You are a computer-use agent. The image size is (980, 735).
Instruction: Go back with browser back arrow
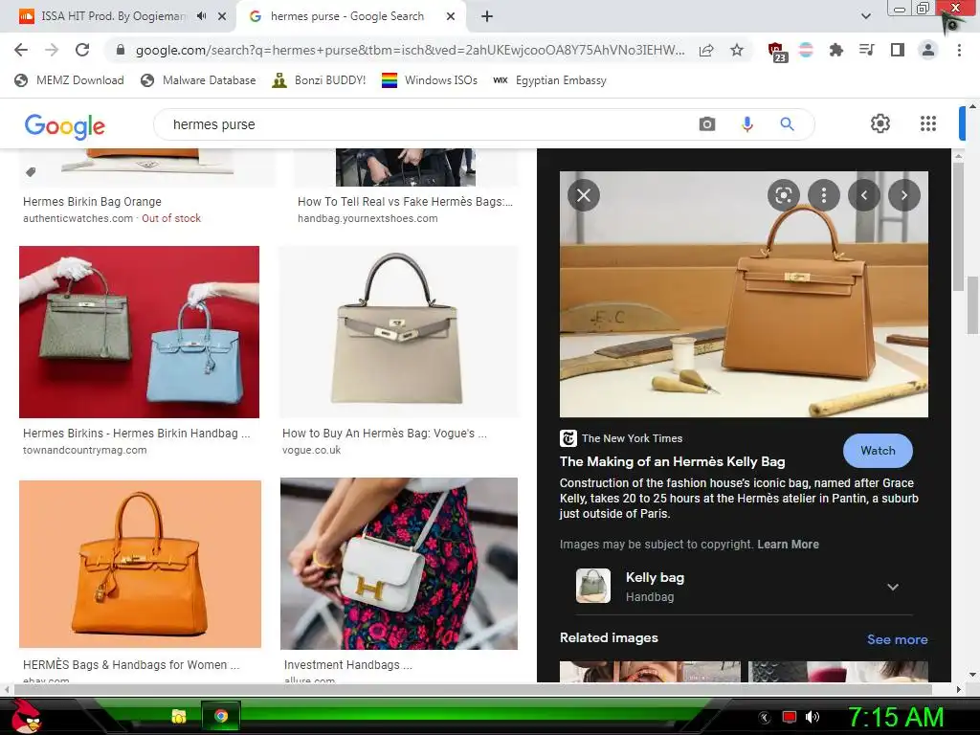(x=21, y=50)
